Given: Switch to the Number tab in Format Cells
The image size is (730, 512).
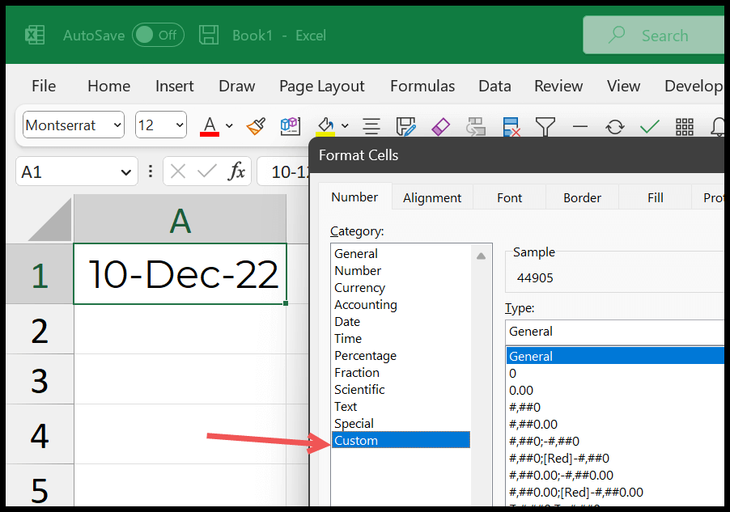Looking at the screenshot, I should (x=354, y=197).
